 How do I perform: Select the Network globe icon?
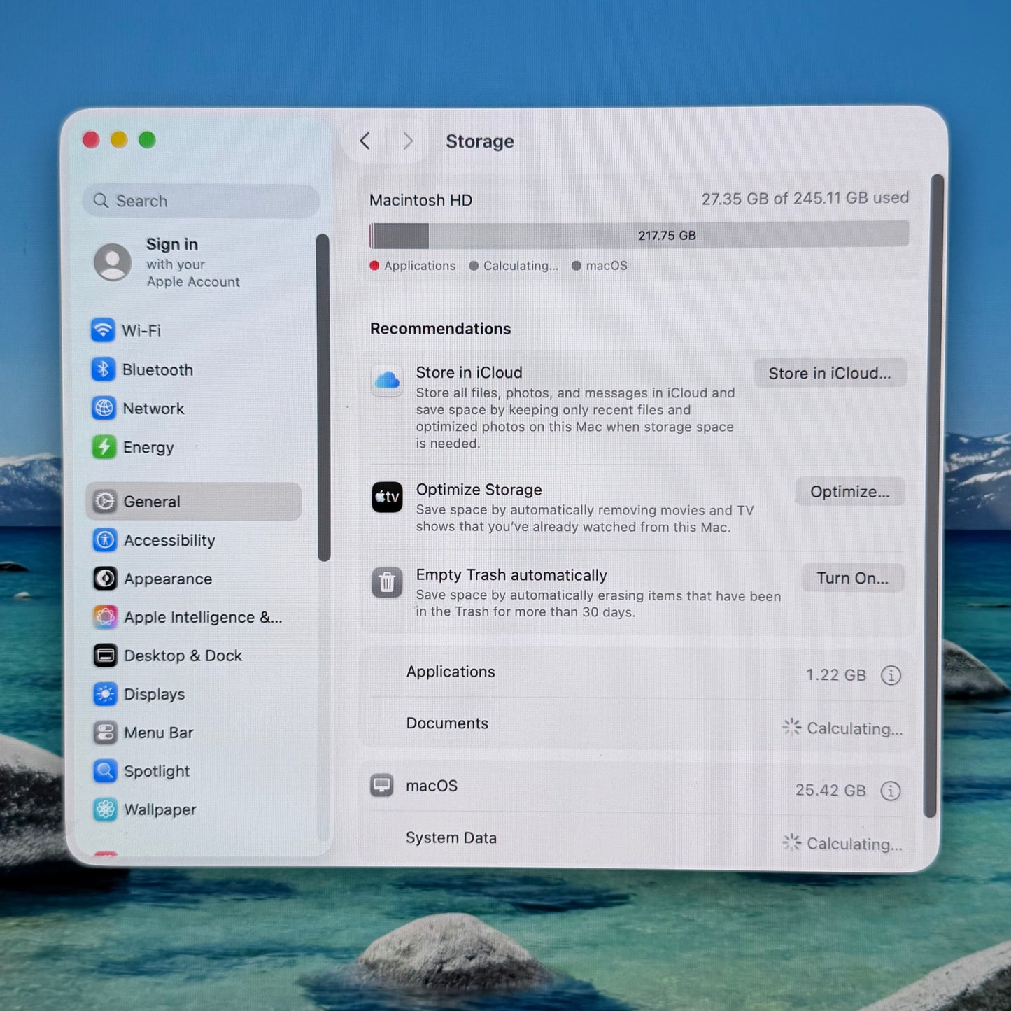104,408
